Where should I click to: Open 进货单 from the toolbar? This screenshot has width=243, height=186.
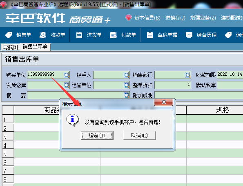point(94,35)
